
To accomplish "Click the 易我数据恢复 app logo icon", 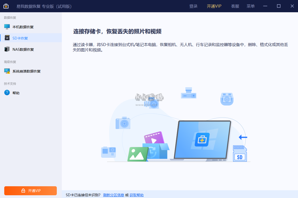I will (6, 6).
